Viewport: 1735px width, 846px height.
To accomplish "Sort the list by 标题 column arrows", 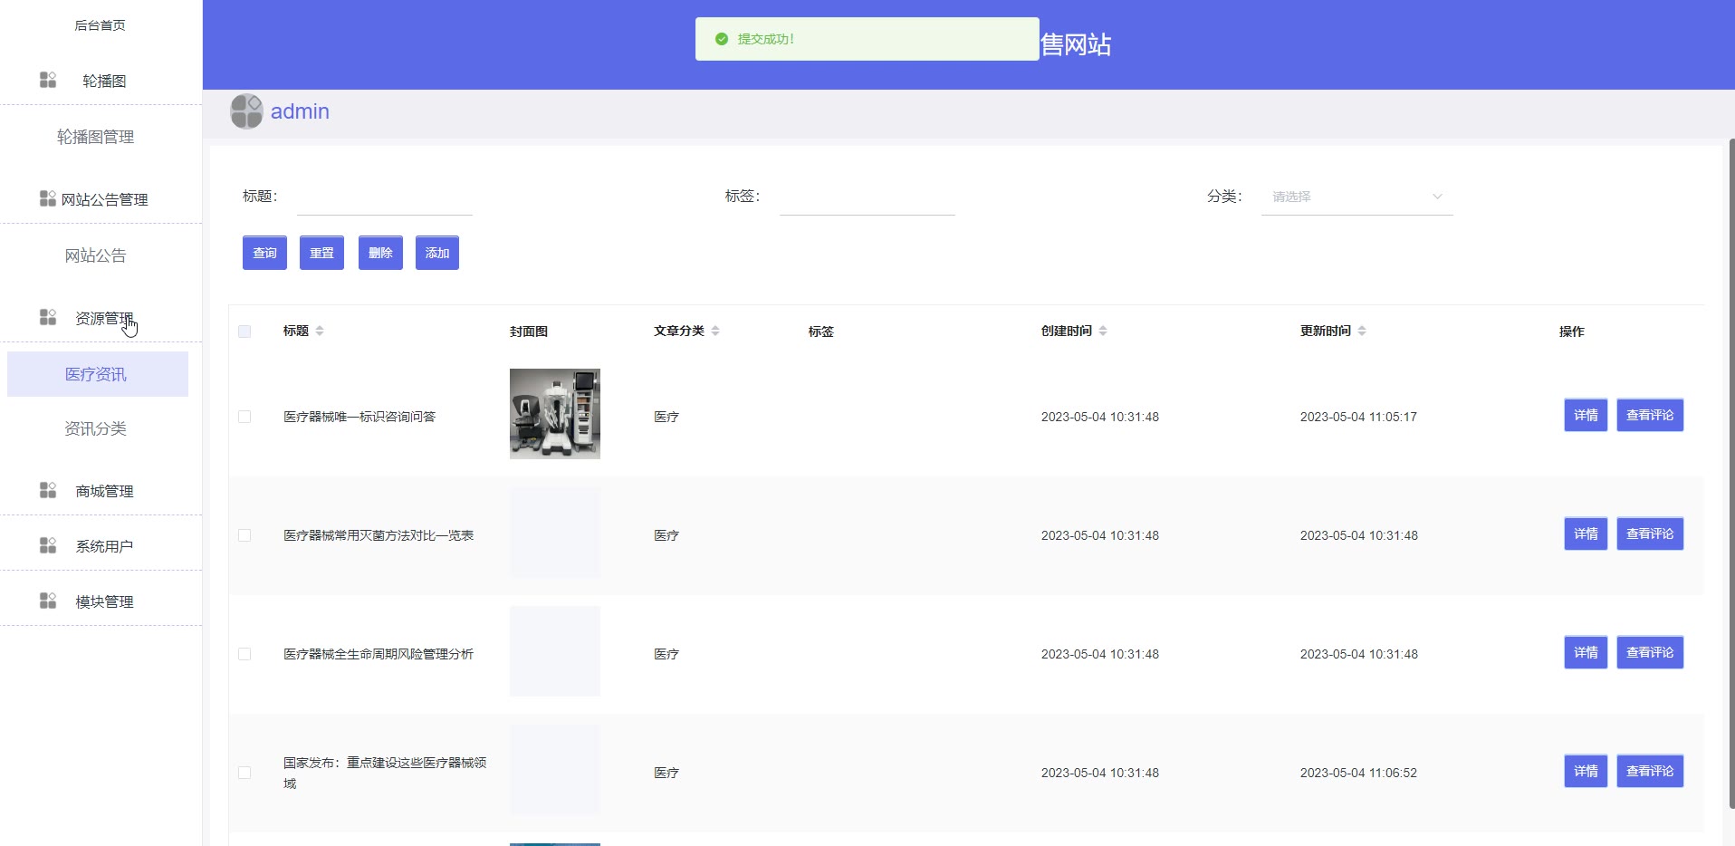I will pyautogui.click(x=320, y=331).
